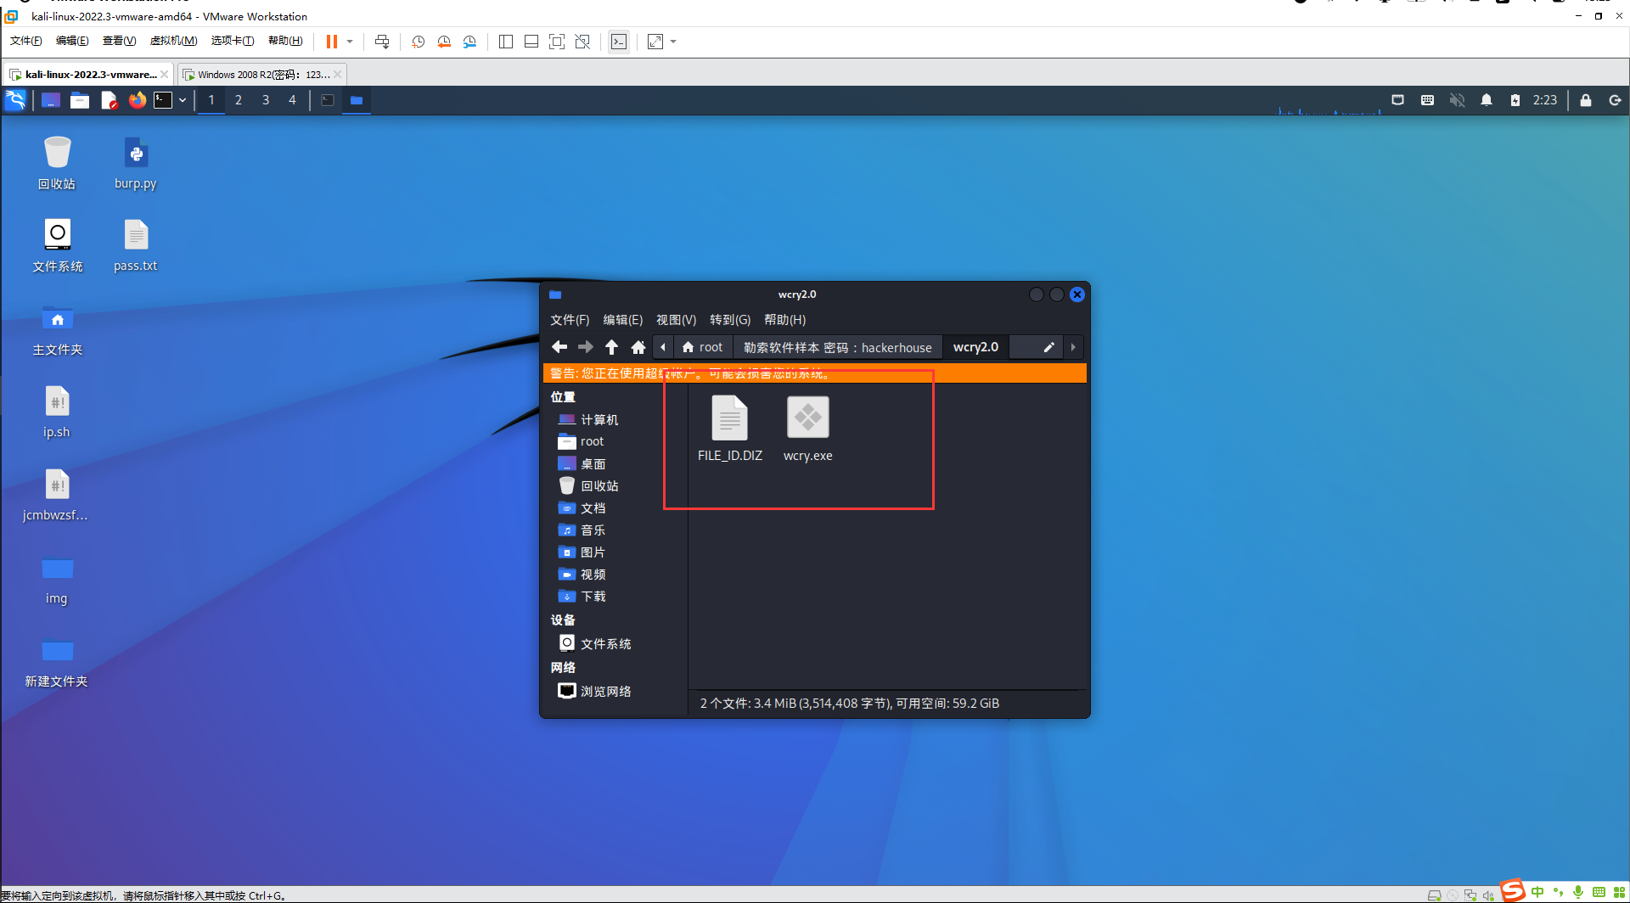1630x903 pixels.
Task: Revert to the previous snapshot
Action: 444,42
